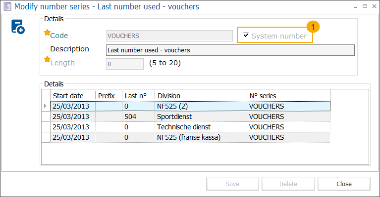Click row header of Sportdienst row
Image resolution: width=380 pixels, height=197 pixels.
point(46,117)
